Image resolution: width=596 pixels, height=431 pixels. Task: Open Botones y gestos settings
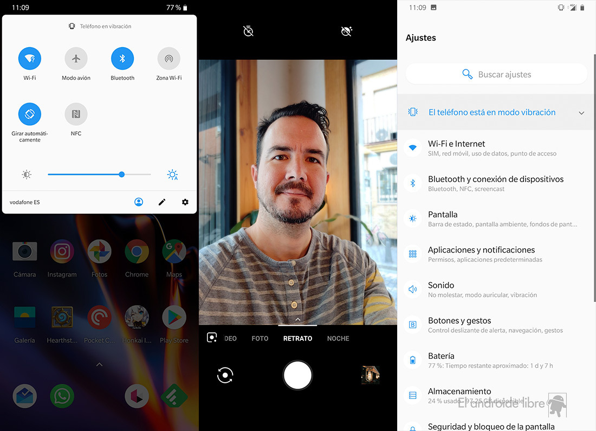(x=496, y=325)
